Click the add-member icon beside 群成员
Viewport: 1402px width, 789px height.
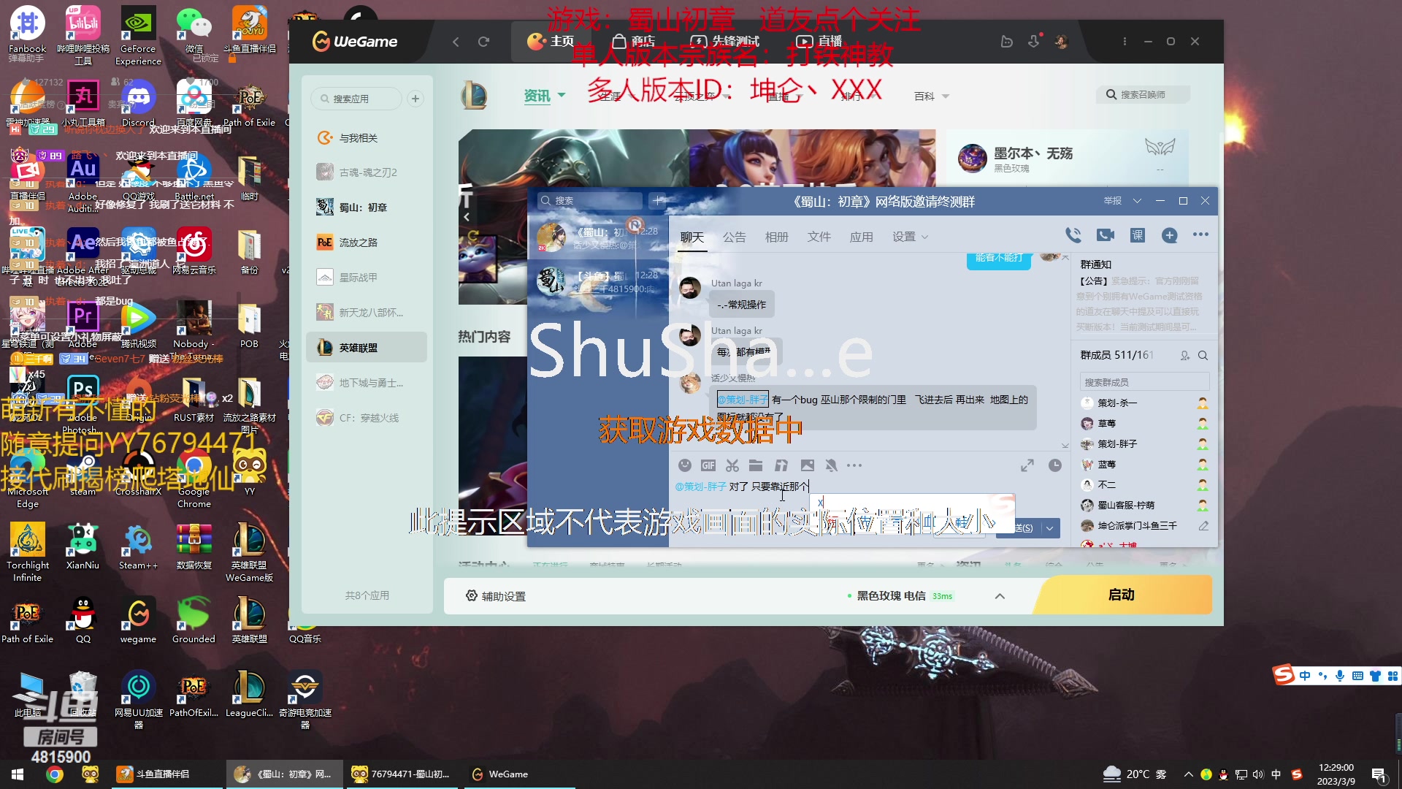(x=1184, y=356)
